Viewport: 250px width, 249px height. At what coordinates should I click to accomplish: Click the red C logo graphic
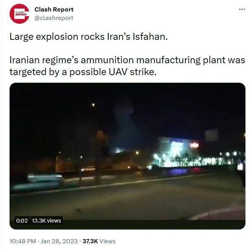coord(19,14)
